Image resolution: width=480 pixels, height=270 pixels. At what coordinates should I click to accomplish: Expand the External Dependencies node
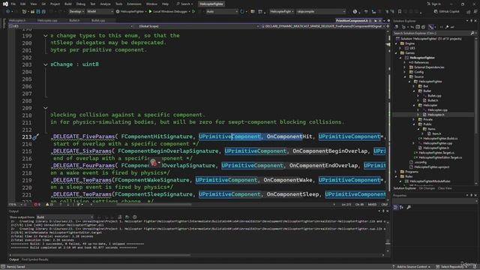405,67
